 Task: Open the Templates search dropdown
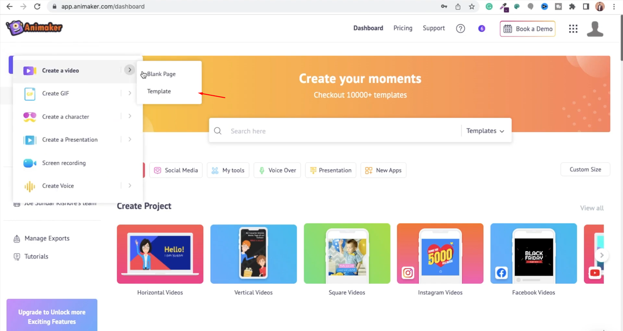pos(485,131)
